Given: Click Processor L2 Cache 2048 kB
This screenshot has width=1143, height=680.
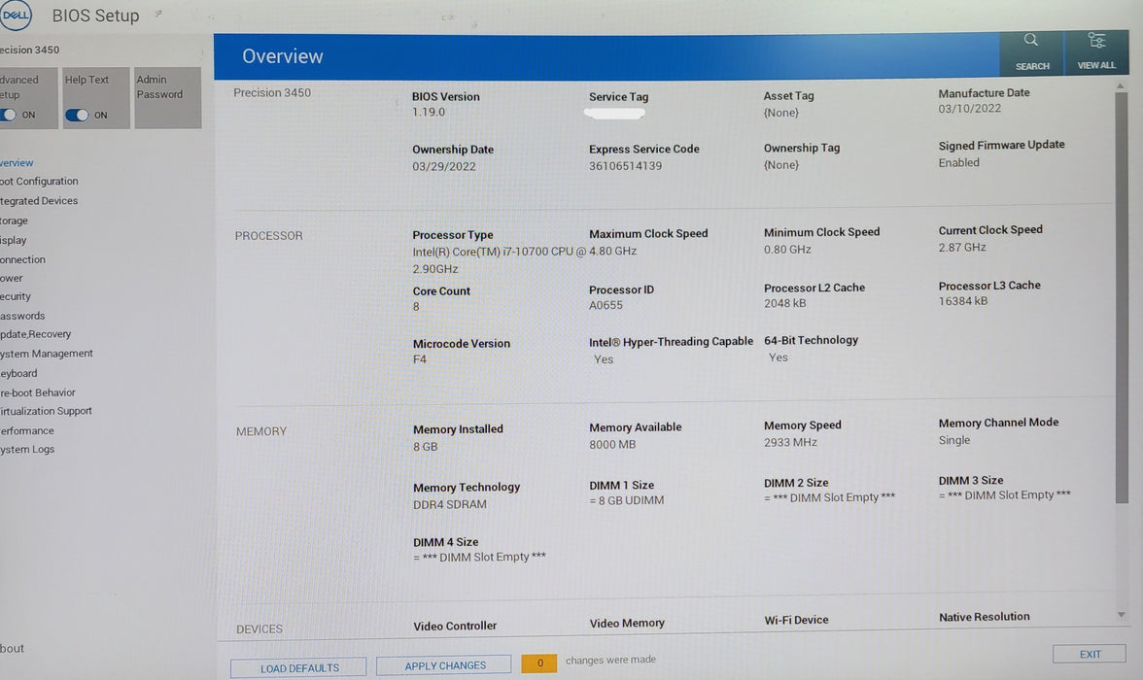Looking at the screenshot, I should point(785,303).
